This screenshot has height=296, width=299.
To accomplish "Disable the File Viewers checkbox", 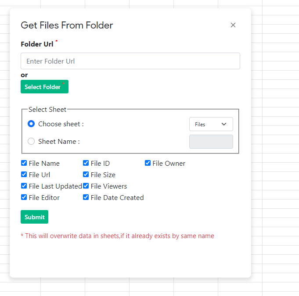I will (x=86, y=186).
